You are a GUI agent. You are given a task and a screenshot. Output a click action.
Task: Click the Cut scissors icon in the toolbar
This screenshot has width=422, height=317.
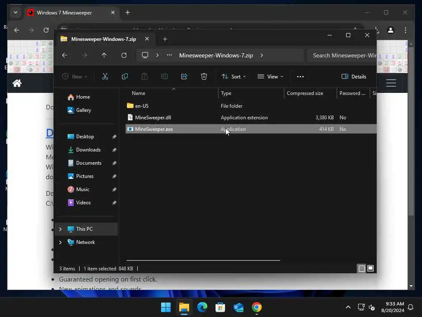(105, 76)
